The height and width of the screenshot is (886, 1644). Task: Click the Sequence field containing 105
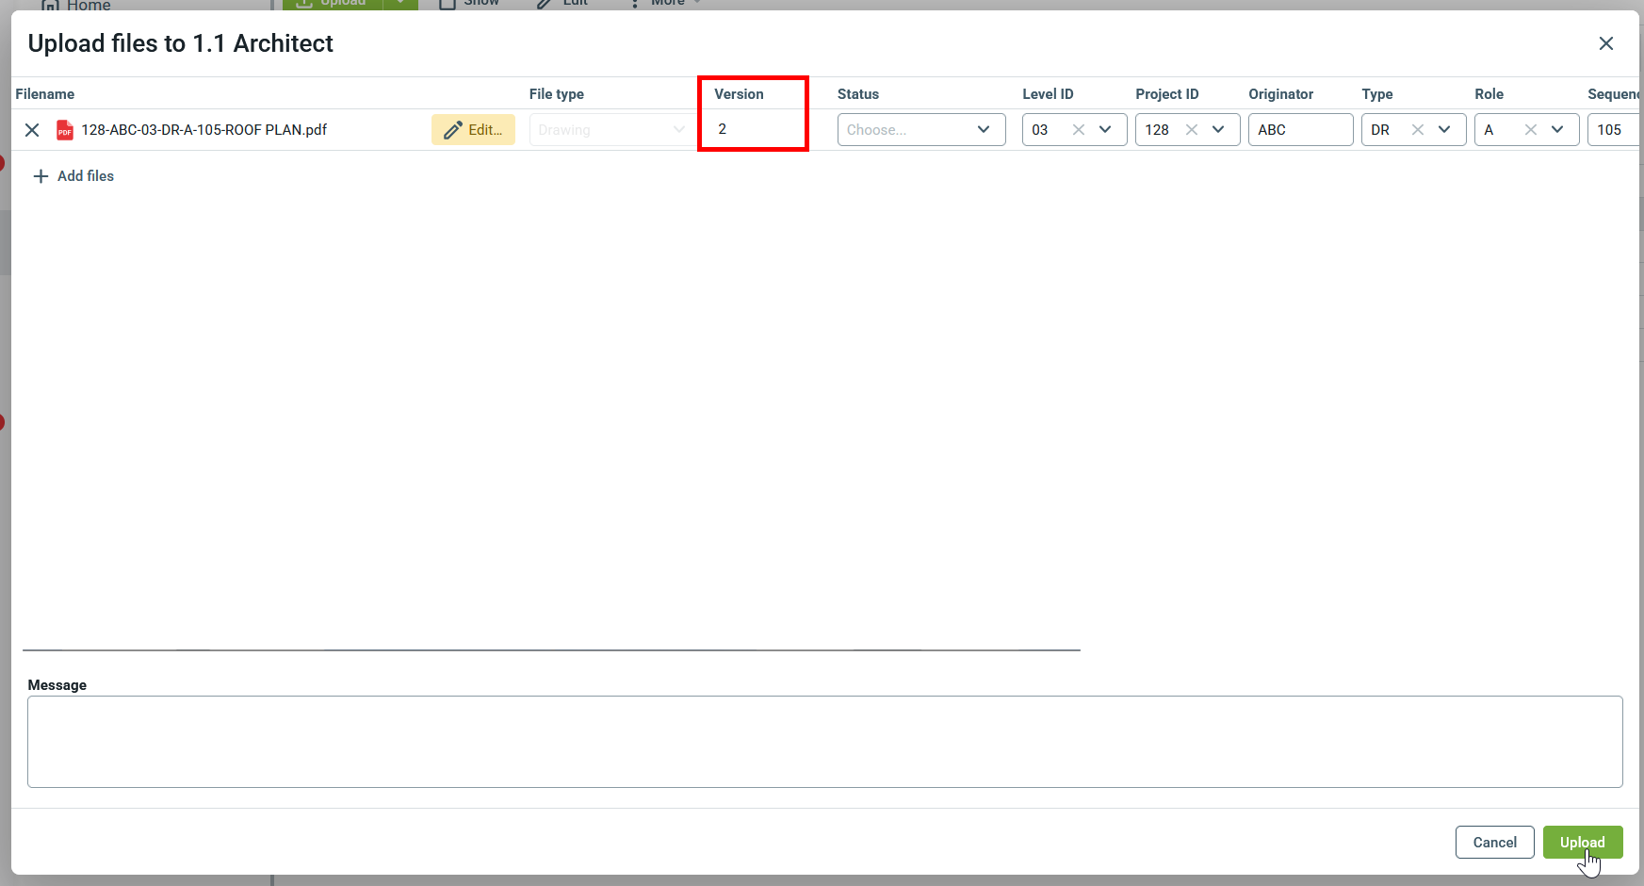point(1613,130)
